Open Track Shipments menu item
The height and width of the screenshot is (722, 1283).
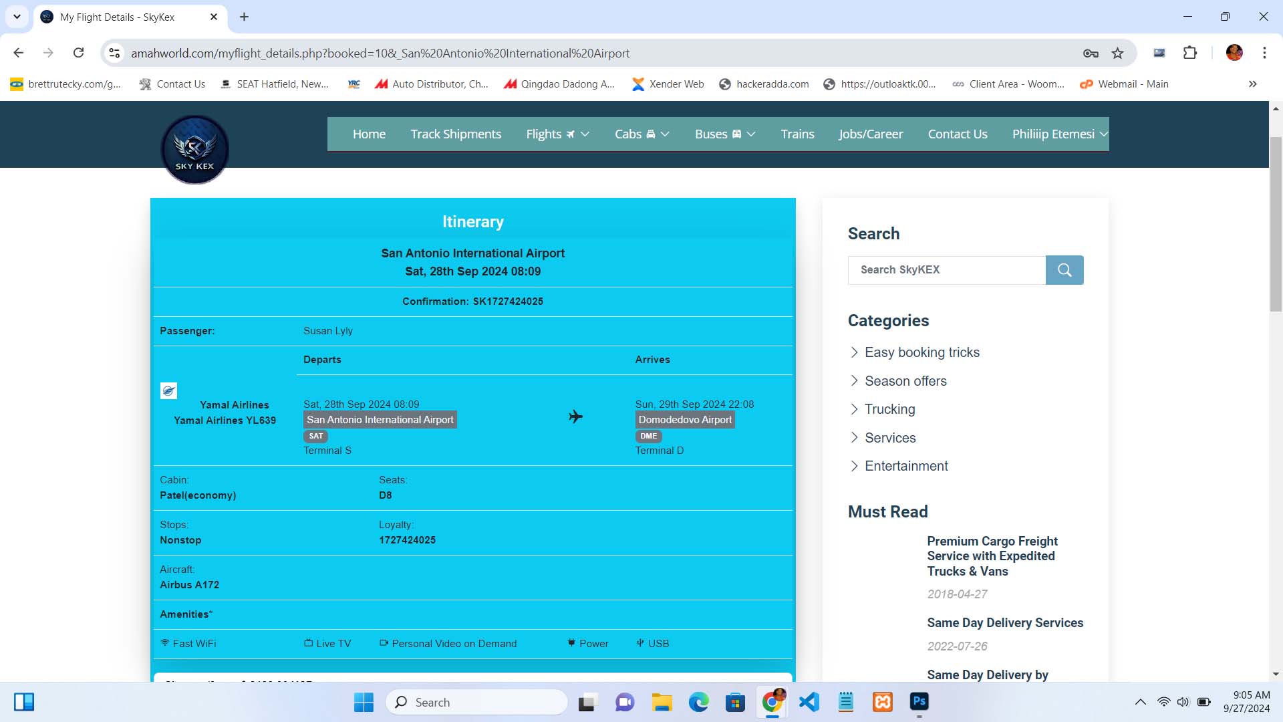point(456,134)
